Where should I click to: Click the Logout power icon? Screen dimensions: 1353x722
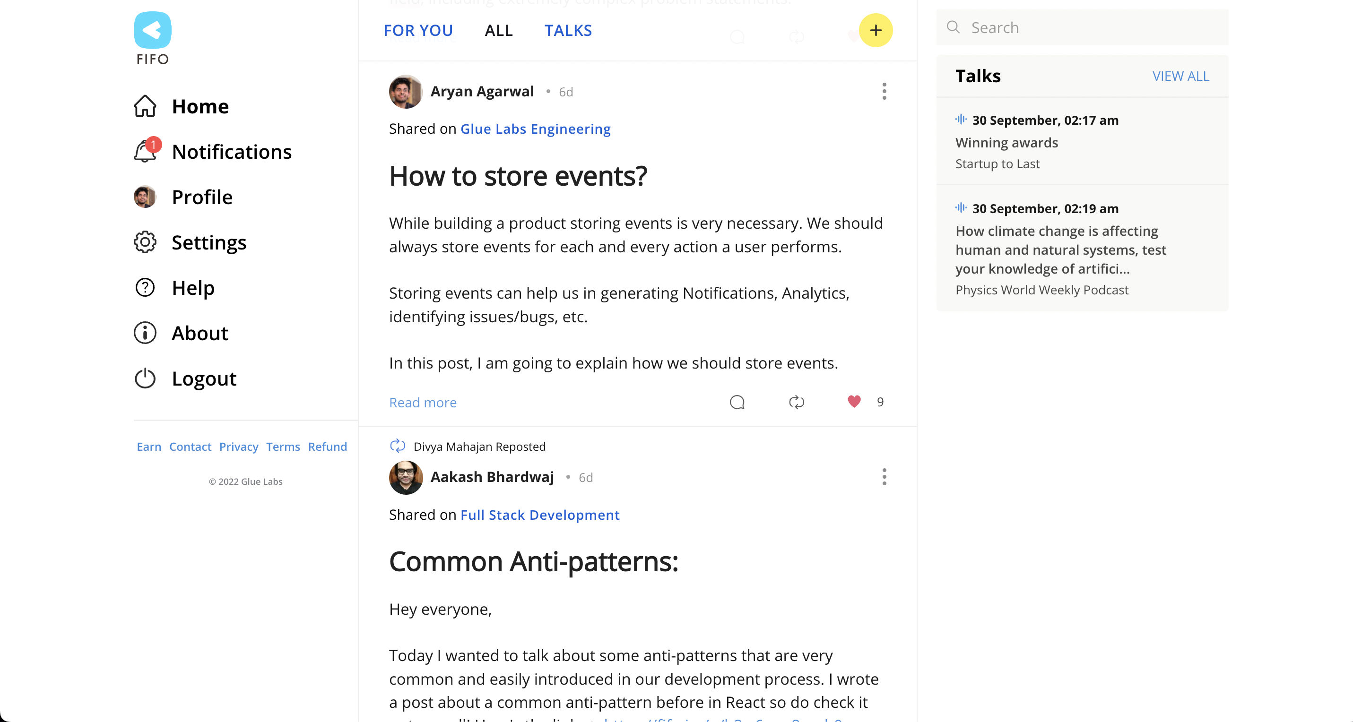pyautogui.click(x=145, y=378)
